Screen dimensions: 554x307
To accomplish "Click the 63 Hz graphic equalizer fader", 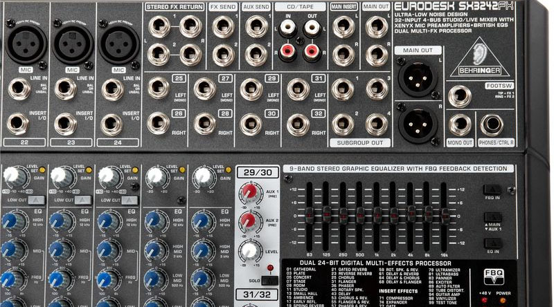I will click(310, 214).
